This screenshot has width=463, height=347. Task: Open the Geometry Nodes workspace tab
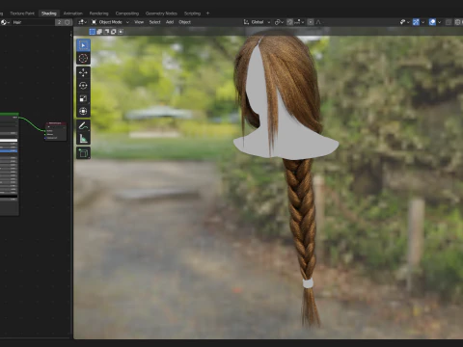point(161,13)
